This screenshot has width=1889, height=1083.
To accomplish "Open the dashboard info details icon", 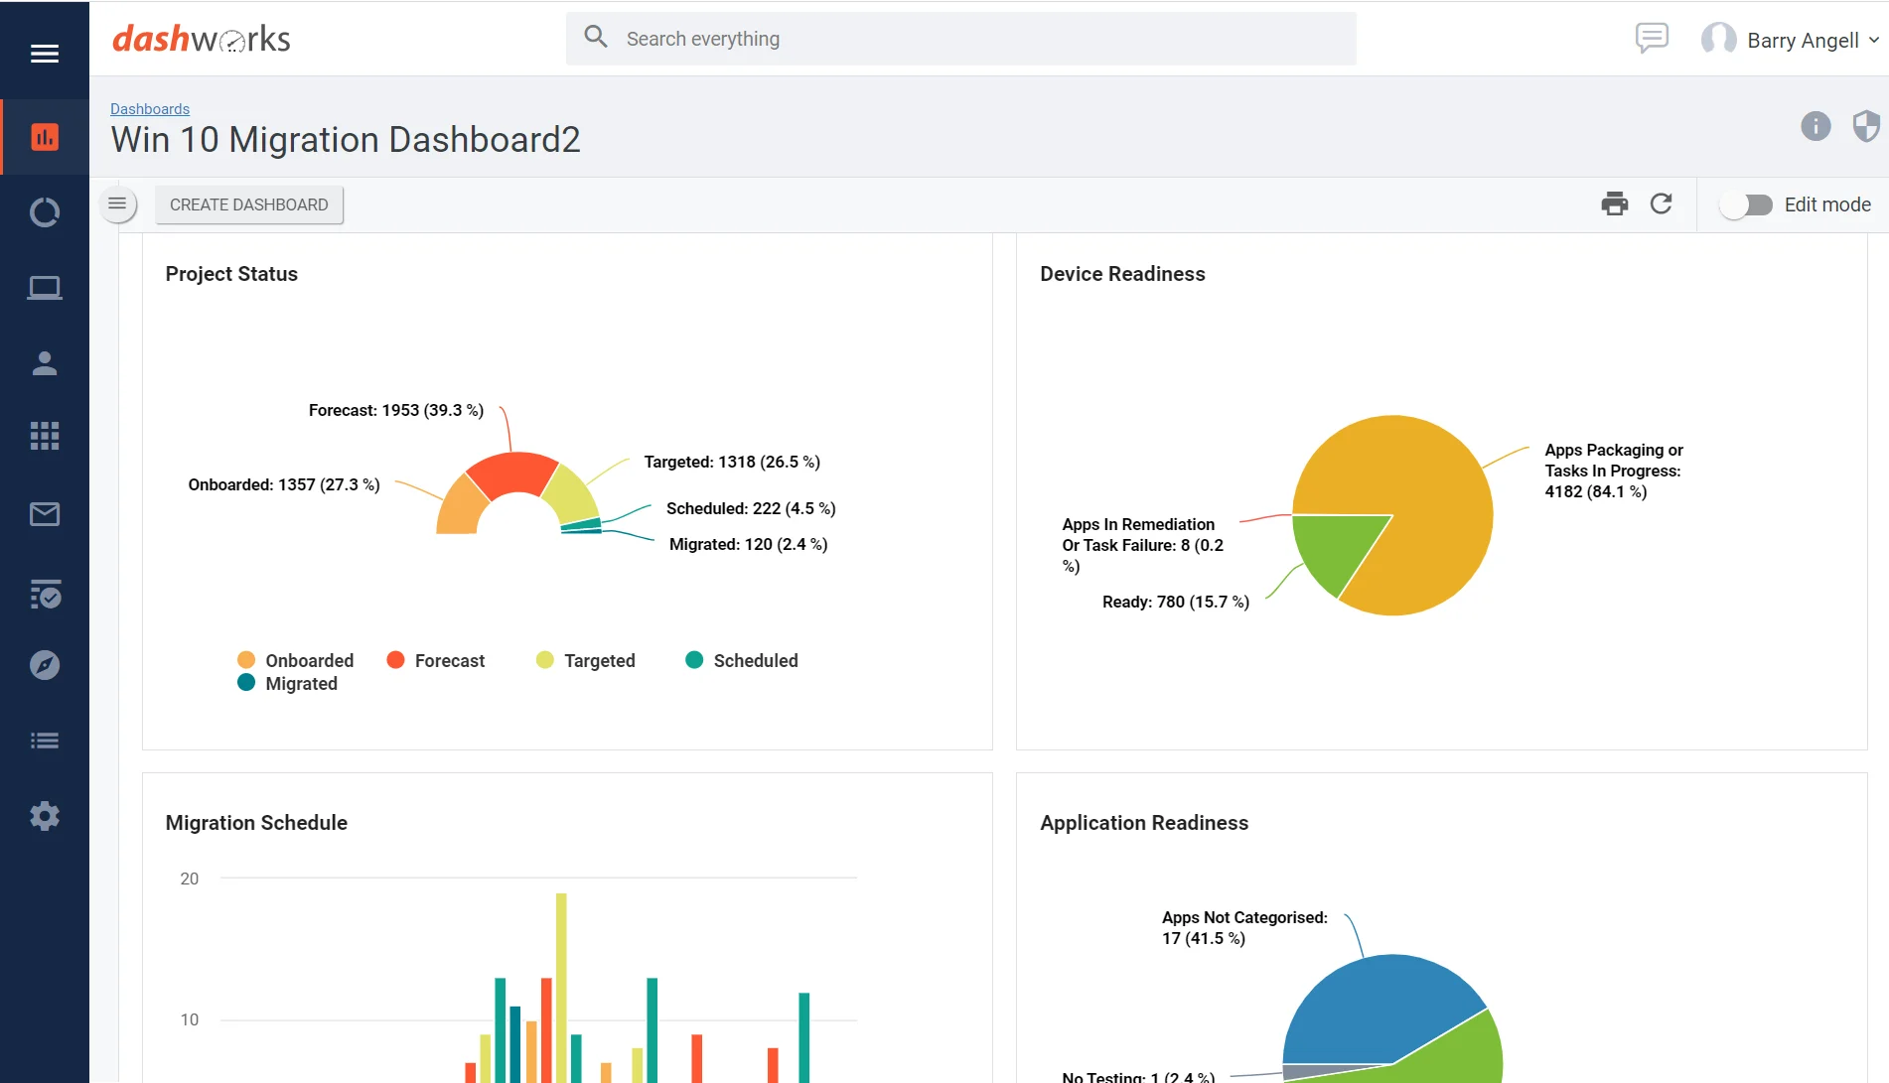I will pos(1816,126).
